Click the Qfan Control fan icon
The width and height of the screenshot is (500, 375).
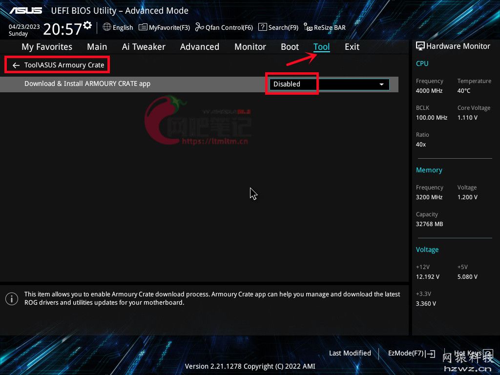pos(200,27)
